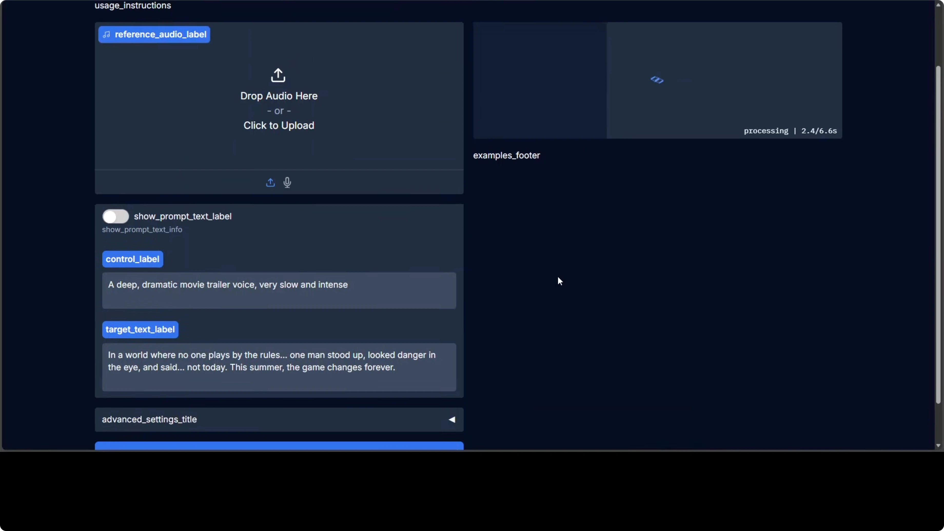Image resolution: width=944 pixels, height=531 pixels.
Task: Toggle the show_prompt_text_label switch
Action: [115, 216]
